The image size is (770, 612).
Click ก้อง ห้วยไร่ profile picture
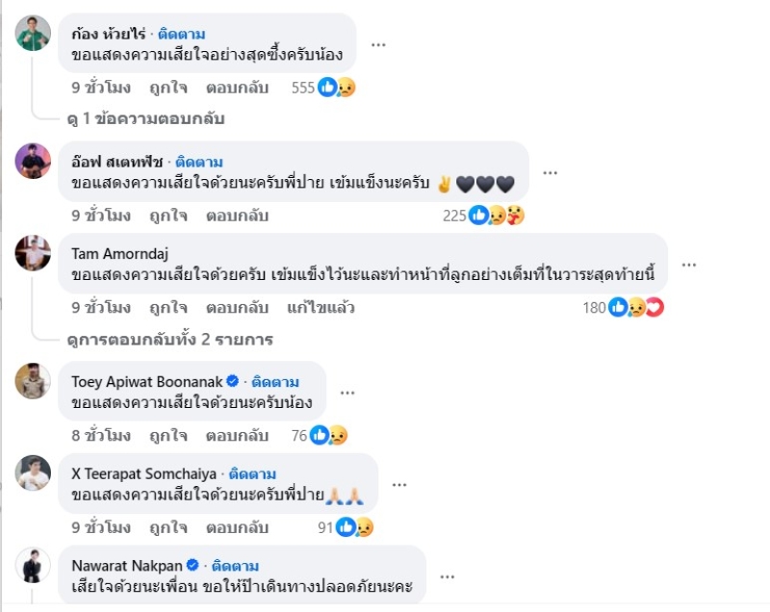(x=33, y=34)
